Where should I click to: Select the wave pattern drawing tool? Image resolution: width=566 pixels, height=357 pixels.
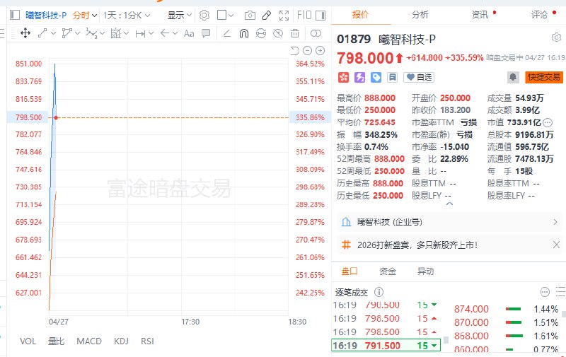click(91, 33)
